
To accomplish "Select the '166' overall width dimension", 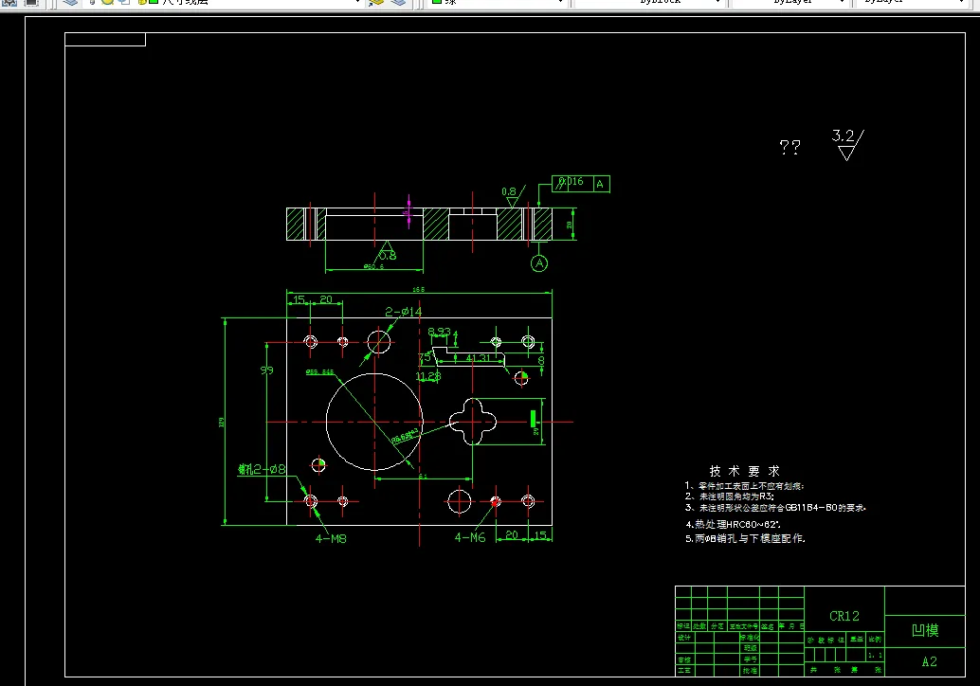I will pyautogui.click(x=418, y=289).
